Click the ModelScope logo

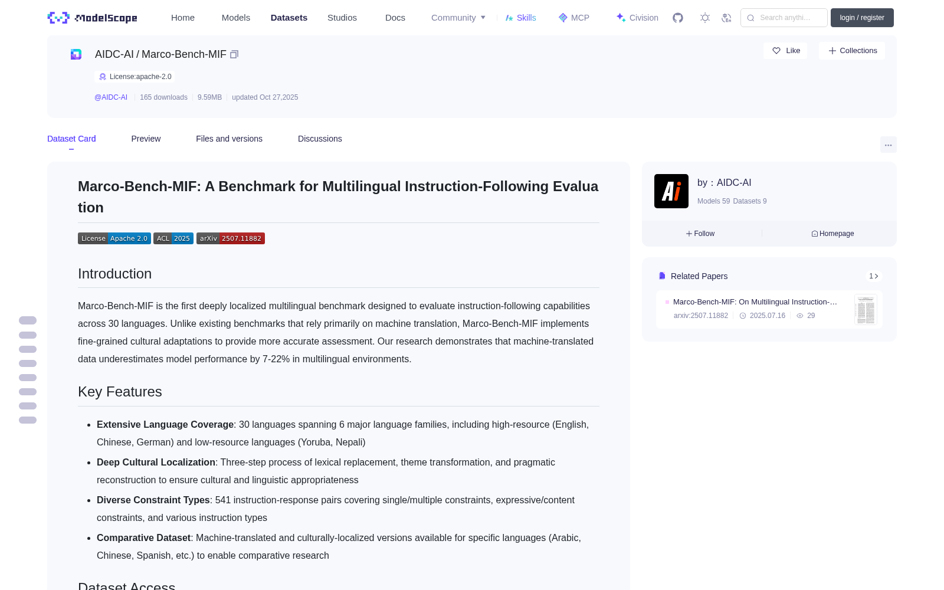pos(93,18)
